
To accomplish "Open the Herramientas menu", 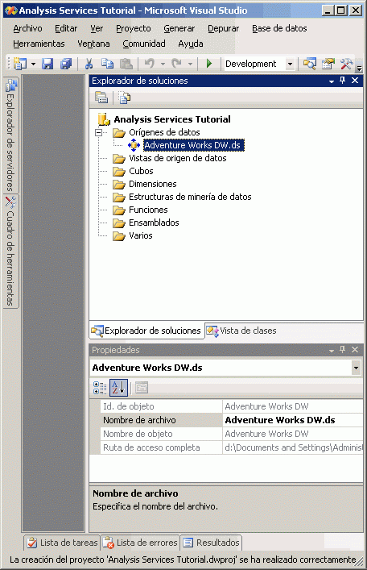I will click(39, 44).
